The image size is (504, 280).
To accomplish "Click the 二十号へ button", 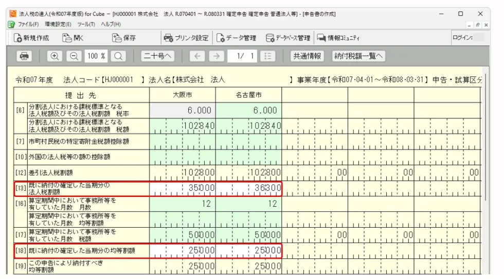I will 157,56.
